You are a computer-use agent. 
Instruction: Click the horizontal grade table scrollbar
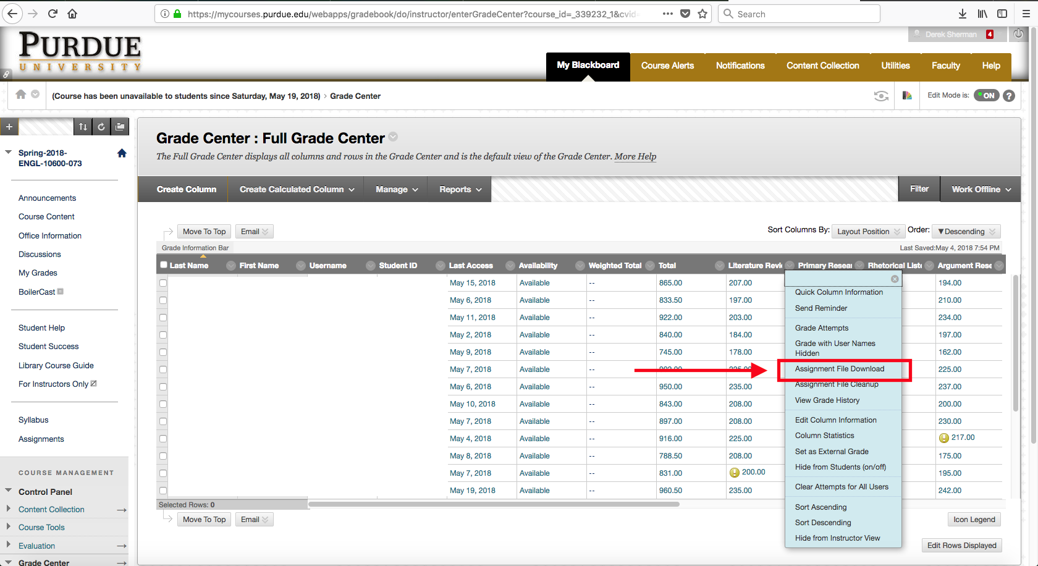(x=493, y=504)
